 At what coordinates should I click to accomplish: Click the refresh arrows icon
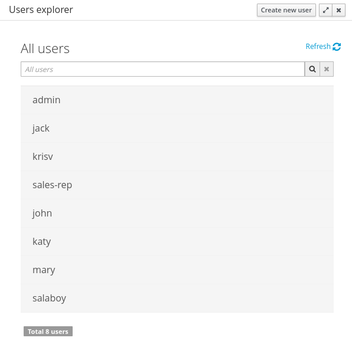click(337, 47)
